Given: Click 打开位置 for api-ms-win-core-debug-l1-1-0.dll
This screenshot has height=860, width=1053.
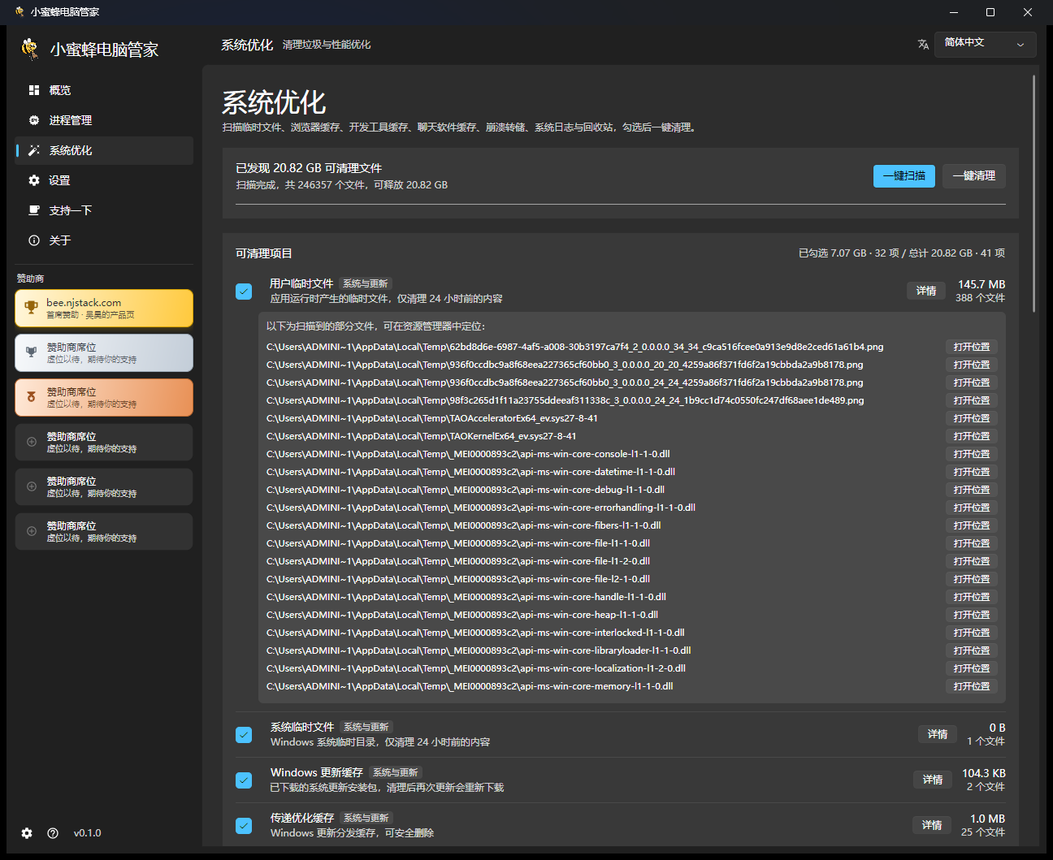Looking at the screenshot, I should tap(972, 490).
